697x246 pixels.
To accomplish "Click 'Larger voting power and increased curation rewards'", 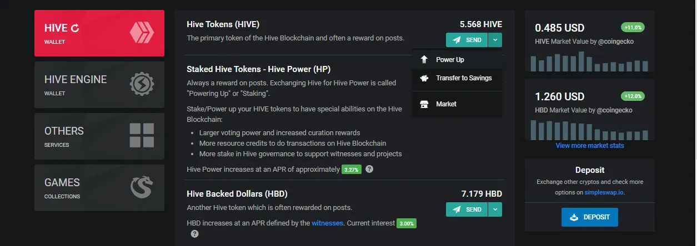I will click(x=279, y=132).
